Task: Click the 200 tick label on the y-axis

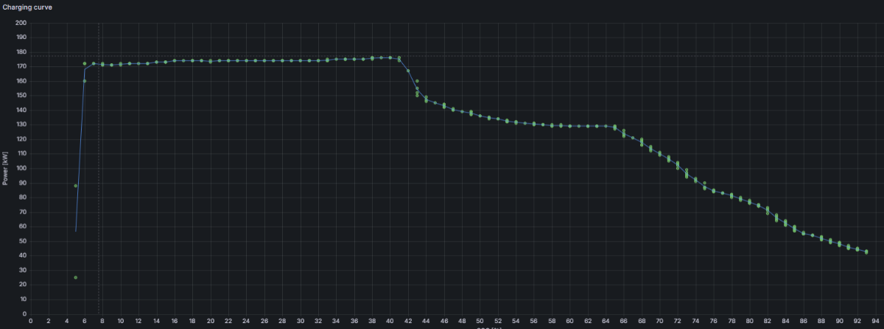Action: 21,23
